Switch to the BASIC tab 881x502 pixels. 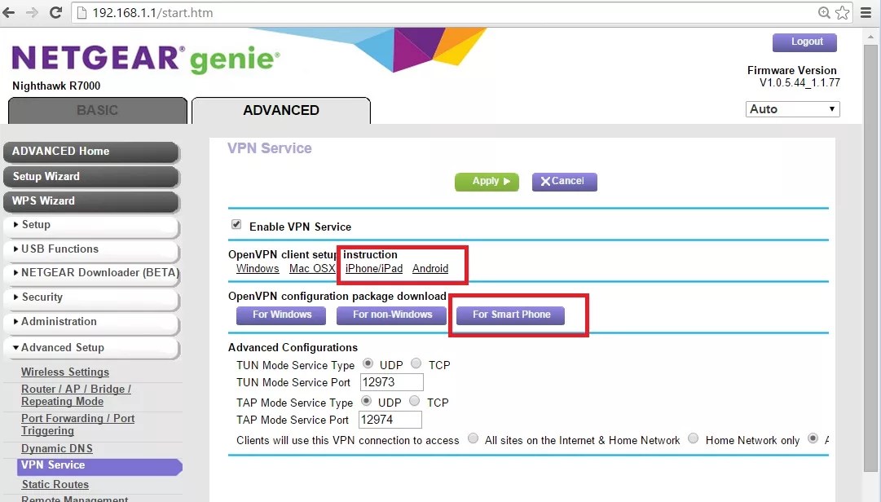[x=96, y=110]
